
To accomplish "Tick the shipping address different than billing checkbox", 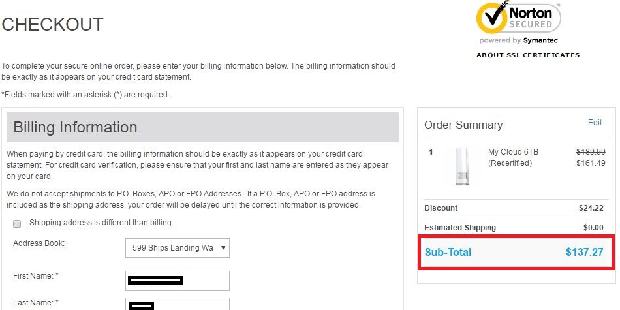I will [x=17, y=223].
